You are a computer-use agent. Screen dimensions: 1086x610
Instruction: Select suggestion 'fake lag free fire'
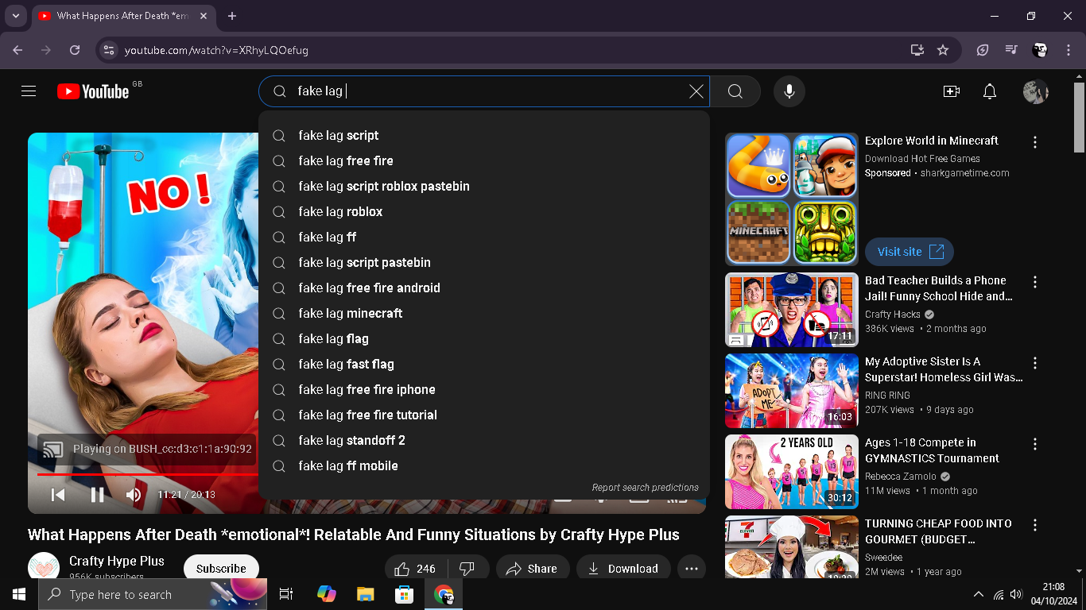click(x=484, y=161)
